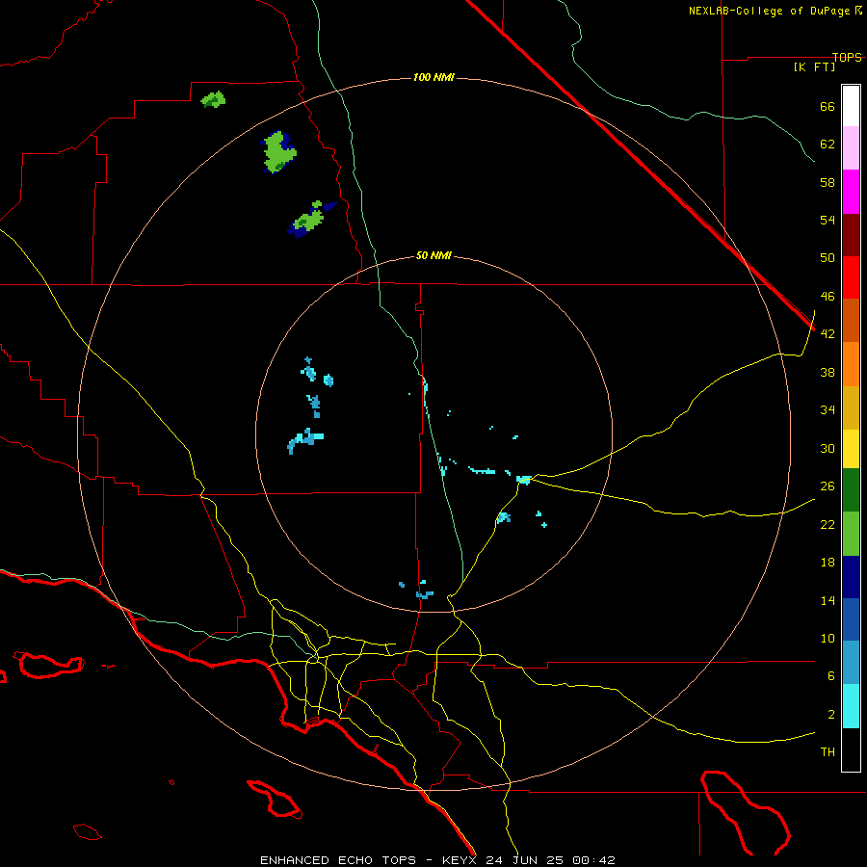Click the 50 legend value label

pos(828,258)
